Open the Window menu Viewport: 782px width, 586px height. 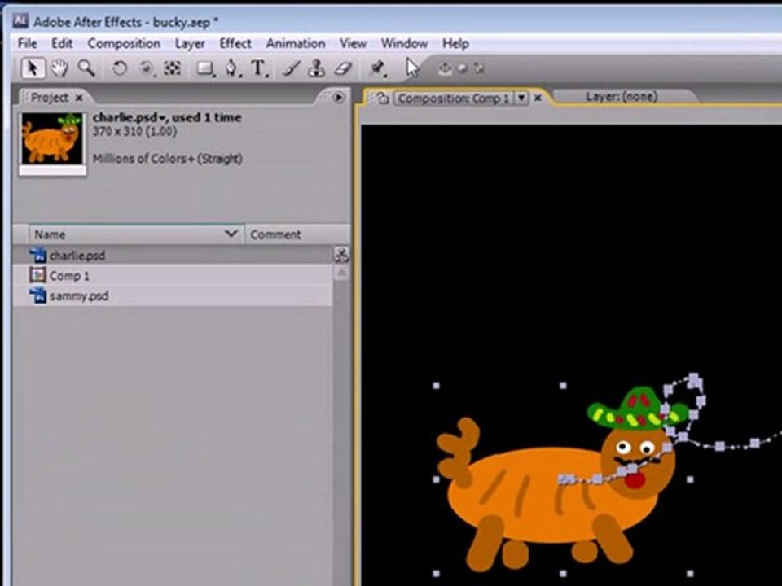[405, 43]
